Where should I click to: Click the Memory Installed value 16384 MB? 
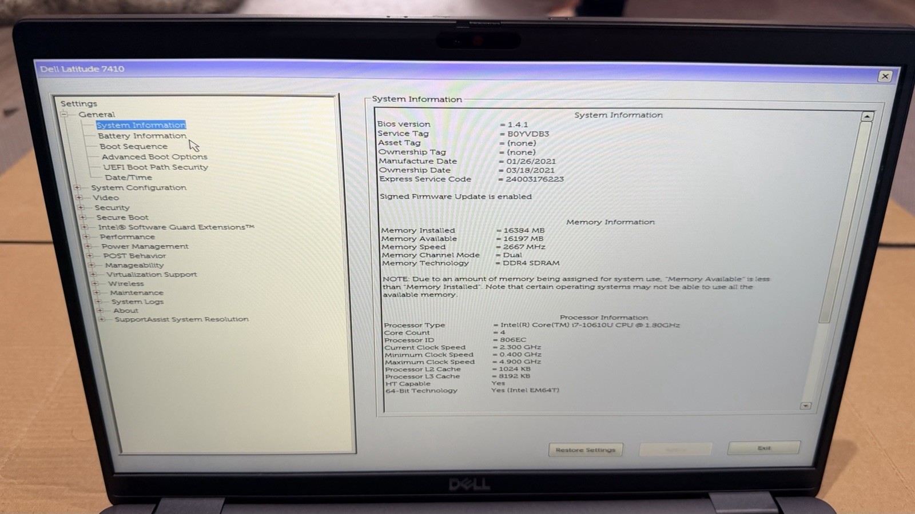[524, 230]
